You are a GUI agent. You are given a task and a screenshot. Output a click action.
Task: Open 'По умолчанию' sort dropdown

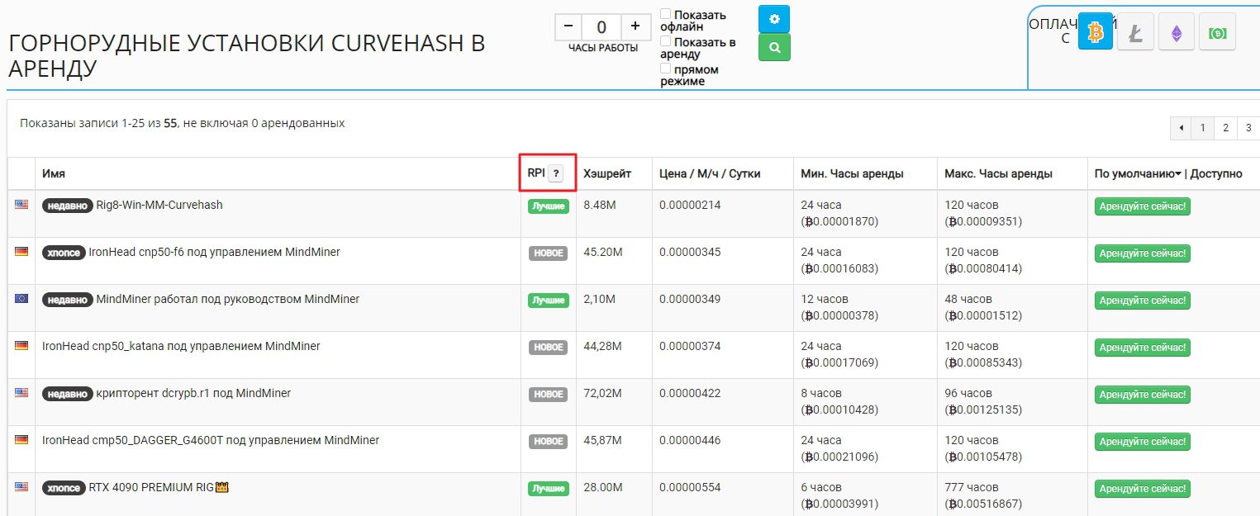pos(1138,173)
